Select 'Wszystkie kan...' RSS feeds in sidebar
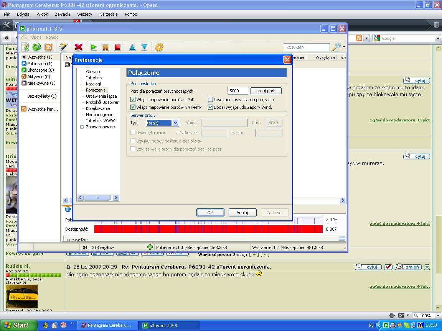The image size is (442, 331). (40, 109)
